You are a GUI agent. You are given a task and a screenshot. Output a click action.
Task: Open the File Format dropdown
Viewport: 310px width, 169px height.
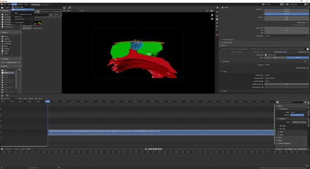tap(286, 55)
